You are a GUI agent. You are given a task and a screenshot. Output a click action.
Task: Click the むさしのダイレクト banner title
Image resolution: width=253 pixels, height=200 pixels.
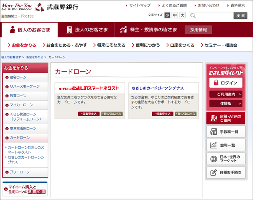[226, 73]
